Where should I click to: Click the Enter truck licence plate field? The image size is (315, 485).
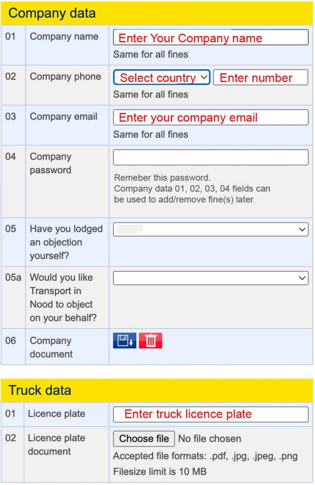click(x=210, y=414)
